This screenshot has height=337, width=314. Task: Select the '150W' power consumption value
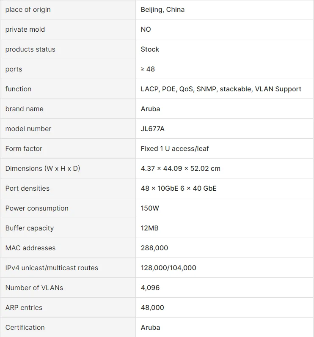click(150, 208)
